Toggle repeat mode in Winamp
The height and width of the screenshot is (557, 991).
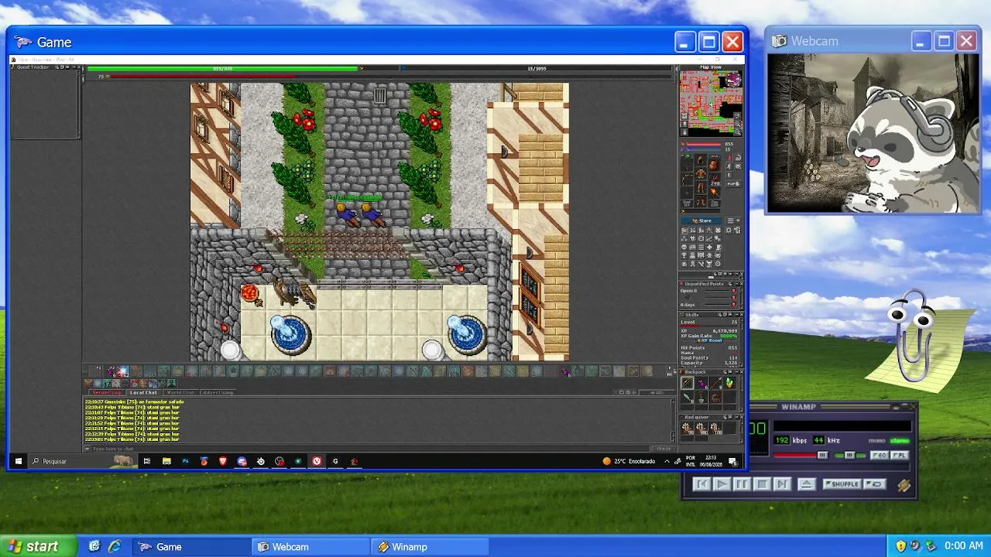875,484
